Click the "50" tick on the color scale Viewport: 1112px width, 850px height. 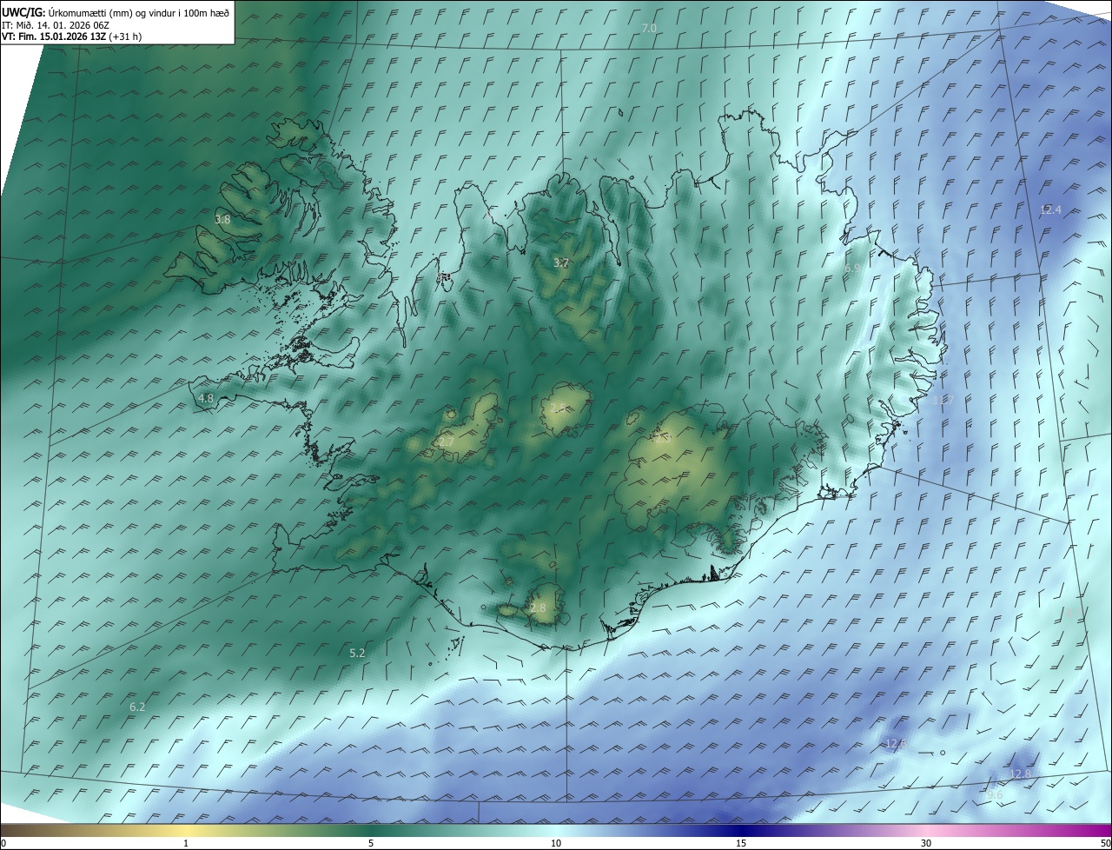[x=1105, y=844]
